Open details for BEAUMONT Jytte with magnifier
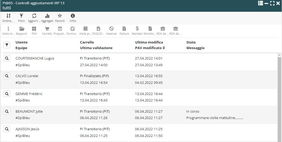This screenshot has width=282, height=142. pyautogui.click(x=7, y=111)
